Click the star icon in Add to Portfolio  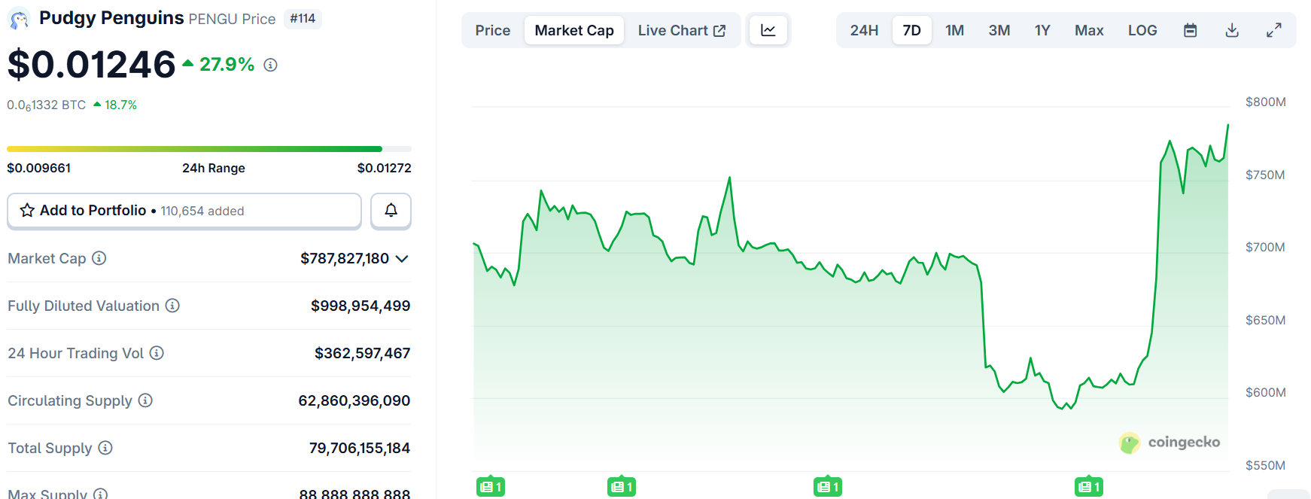click(x=27, y=211)
